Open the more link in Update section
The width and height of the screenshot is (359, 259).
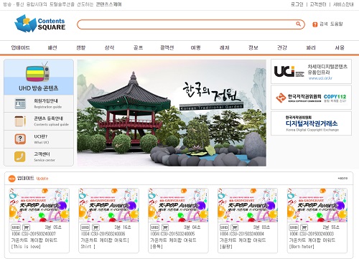click(x=342, y=179)
